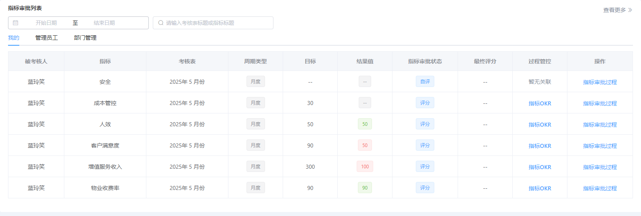This screenshot has width=641, height=216.
Task: Select the 结束日期 end date field
Action: coord(104,23)
